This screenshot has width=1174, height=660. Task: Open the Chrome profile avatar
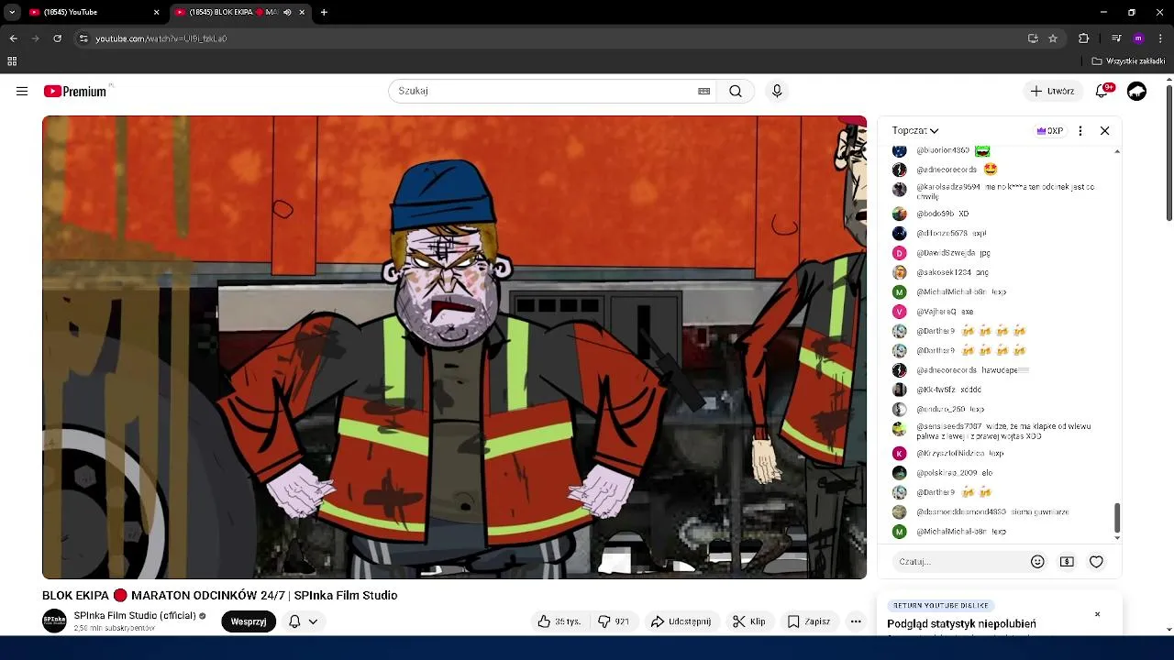(x=1138, y=38)
